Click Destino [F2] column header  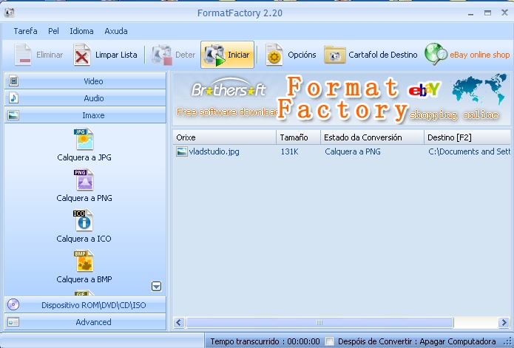467,137
